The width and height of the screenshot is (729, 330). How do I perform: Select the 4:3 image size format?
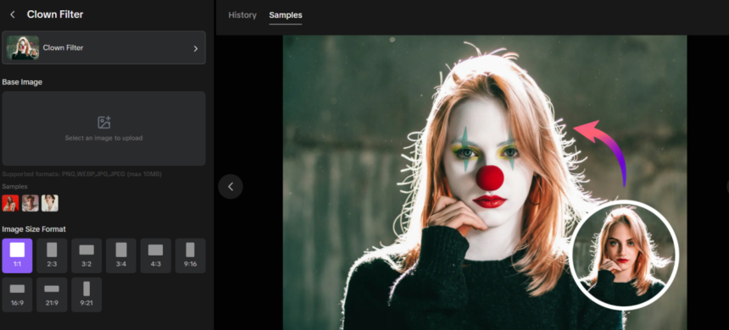click(156, 256)
